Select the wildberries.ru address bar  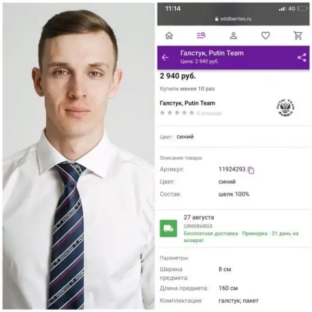tap(233, 19)
